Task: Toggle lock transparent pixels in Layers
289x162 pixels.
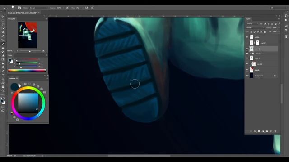Action: tap(251, 32)
